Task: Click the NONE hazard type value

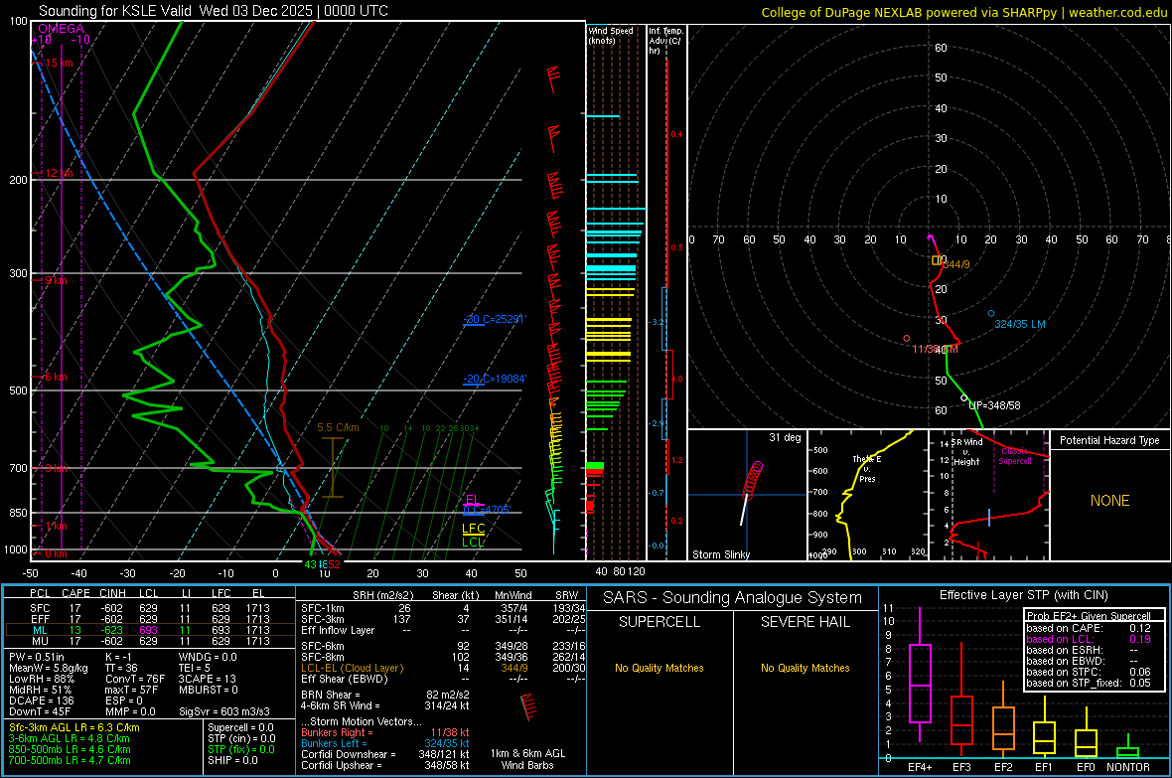Action: 1110,501
